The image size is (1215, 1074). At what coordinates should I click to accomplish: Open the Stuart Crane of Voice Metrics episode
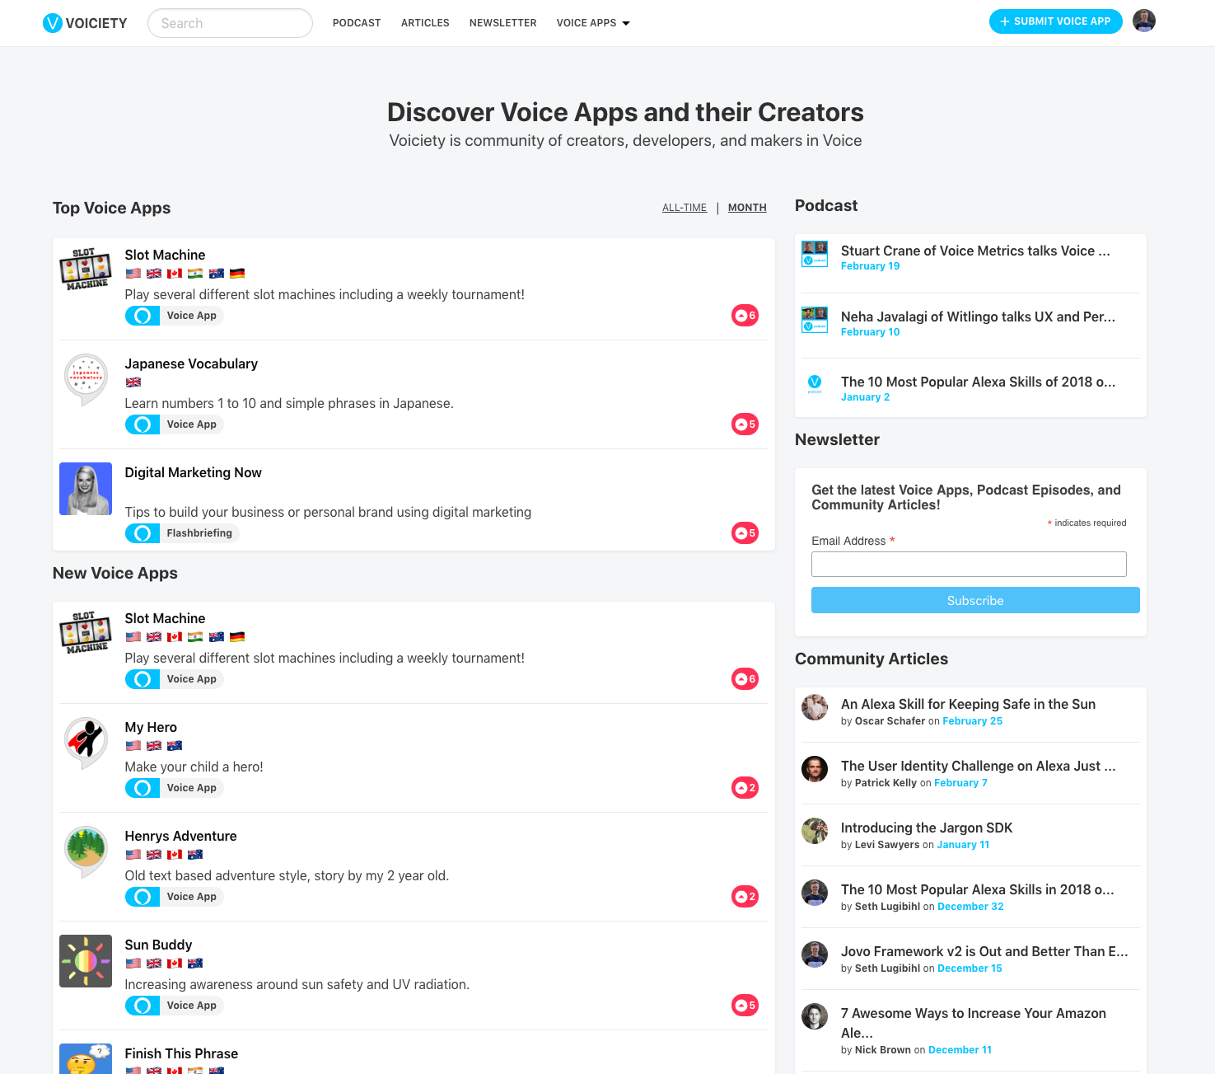pyautogui.click(x=975, y=251)
